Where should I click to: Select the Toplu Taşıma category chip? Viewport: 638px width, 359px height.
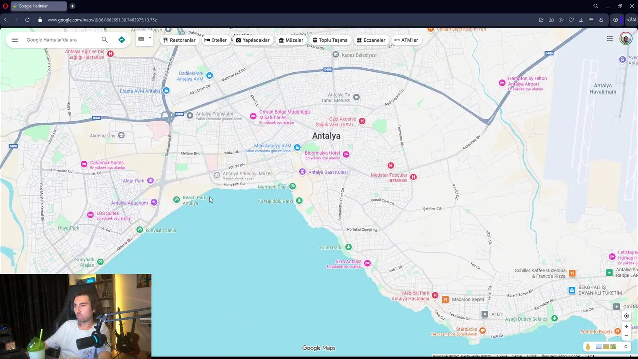pyautogui.click(x=330, y=40)
